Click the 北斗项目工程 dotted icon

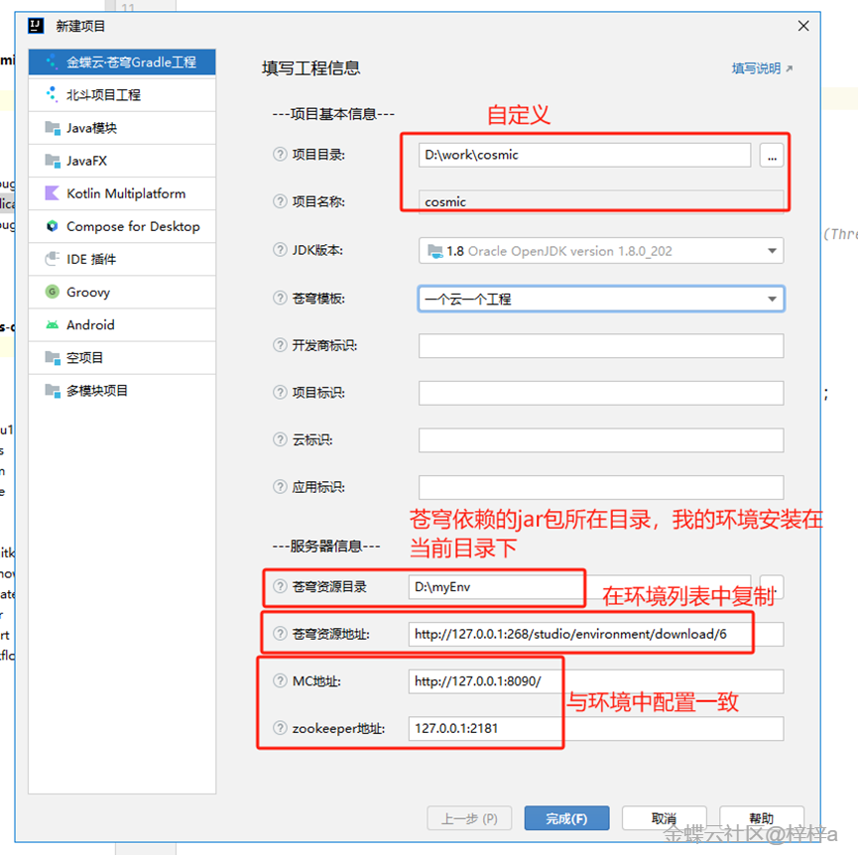52,94
